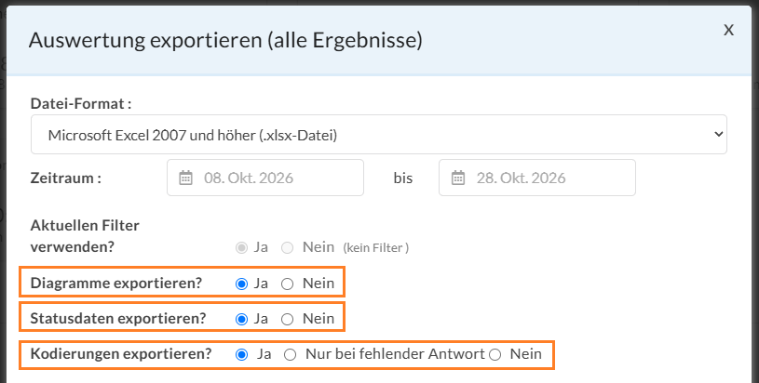The image size is (759, 383).
Task: Select Nein for Kodierungen exportieren
Action: (495, 355)
